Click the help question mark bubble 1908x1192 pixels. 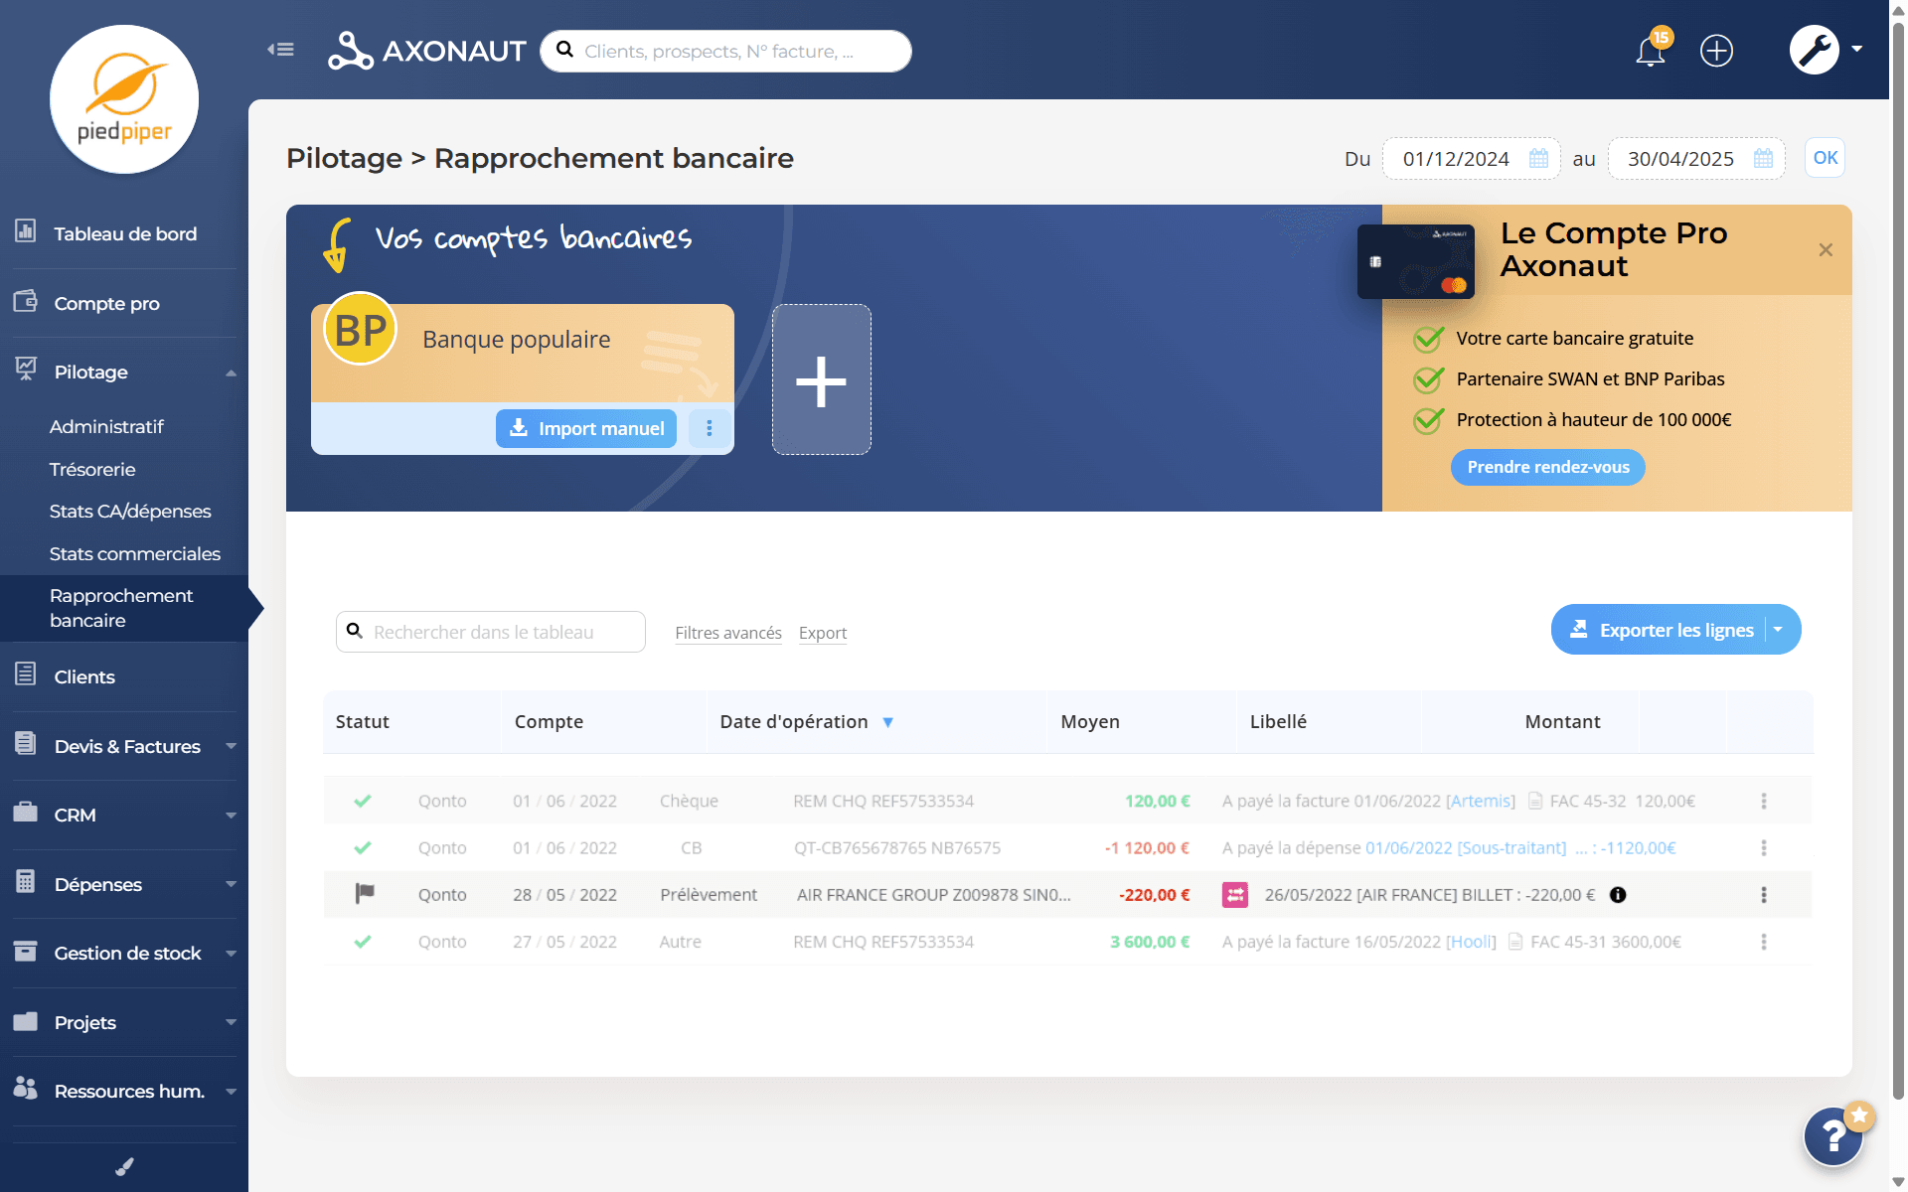[x=1832, y=1136]
